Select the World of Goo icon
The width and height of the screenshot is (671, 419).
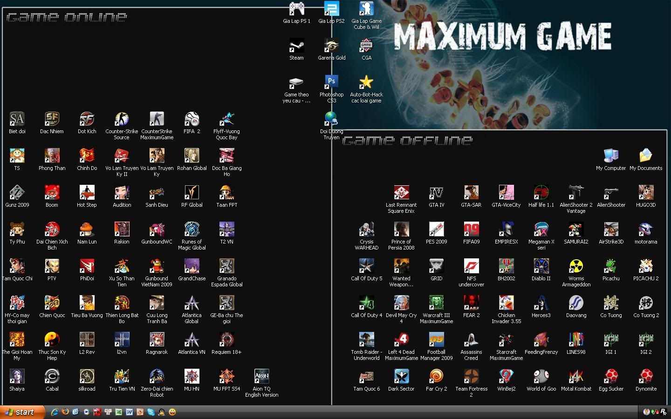pyautogui.click(x=541, y=377)
